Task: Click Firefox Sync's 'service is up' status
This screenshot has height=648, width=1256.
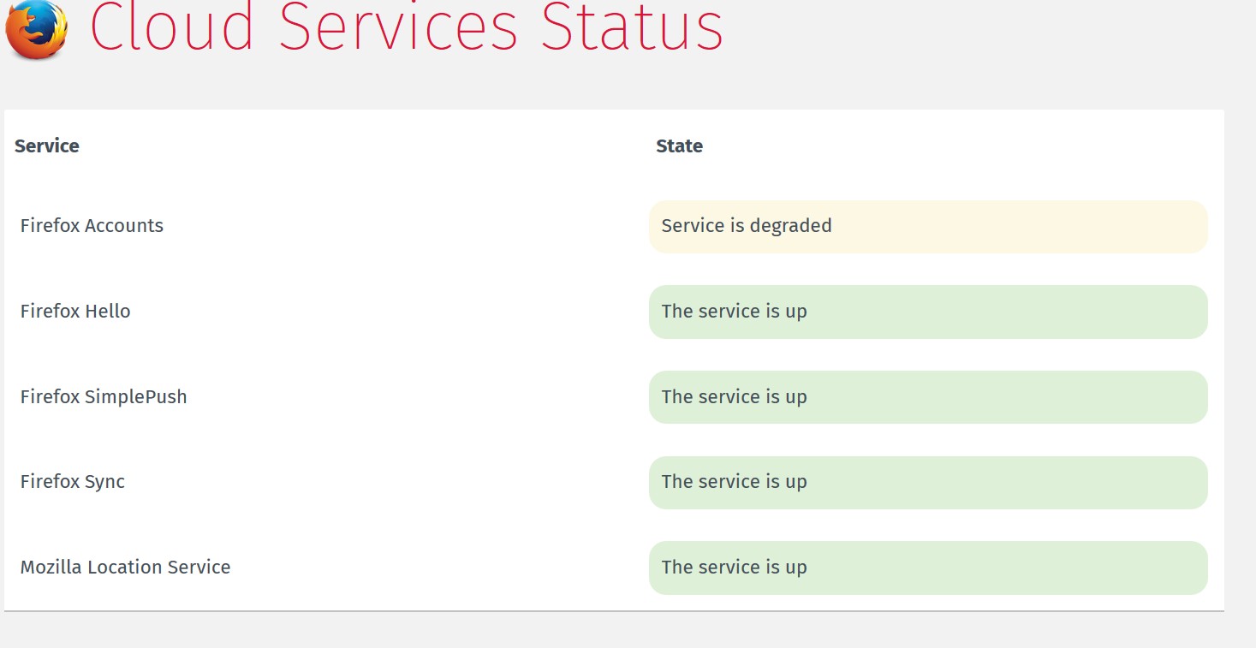Action: pyautogui.click(x=928, y=483)
